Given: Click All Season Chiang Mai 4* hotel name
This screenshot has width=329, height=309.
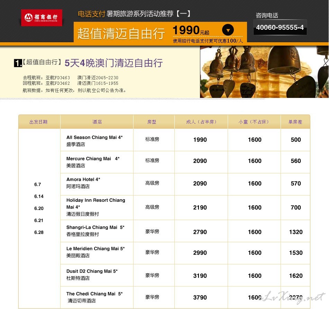Looking at the screenshot, I should [x=94, y=137].
